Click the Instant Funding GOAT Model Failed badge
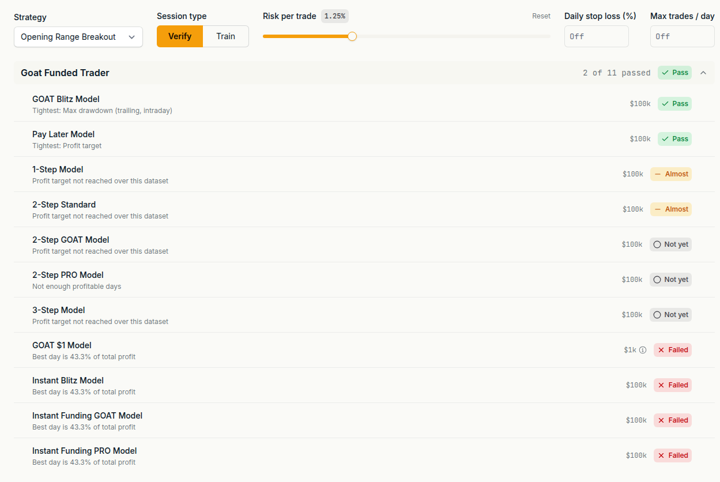The image size is (720, 482). (673, 420)
